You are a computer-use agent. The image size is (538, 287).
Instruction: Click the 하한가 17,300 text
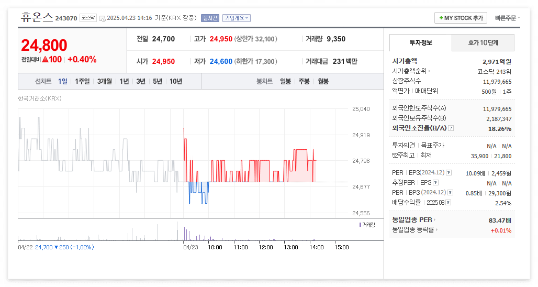pyautogui.click(x=255, y=61)
